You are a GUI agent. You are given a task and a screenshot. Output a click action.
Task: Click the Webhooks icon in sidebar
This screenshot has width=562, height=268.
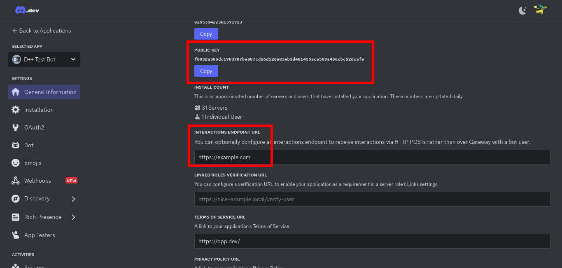click(16, 181)
